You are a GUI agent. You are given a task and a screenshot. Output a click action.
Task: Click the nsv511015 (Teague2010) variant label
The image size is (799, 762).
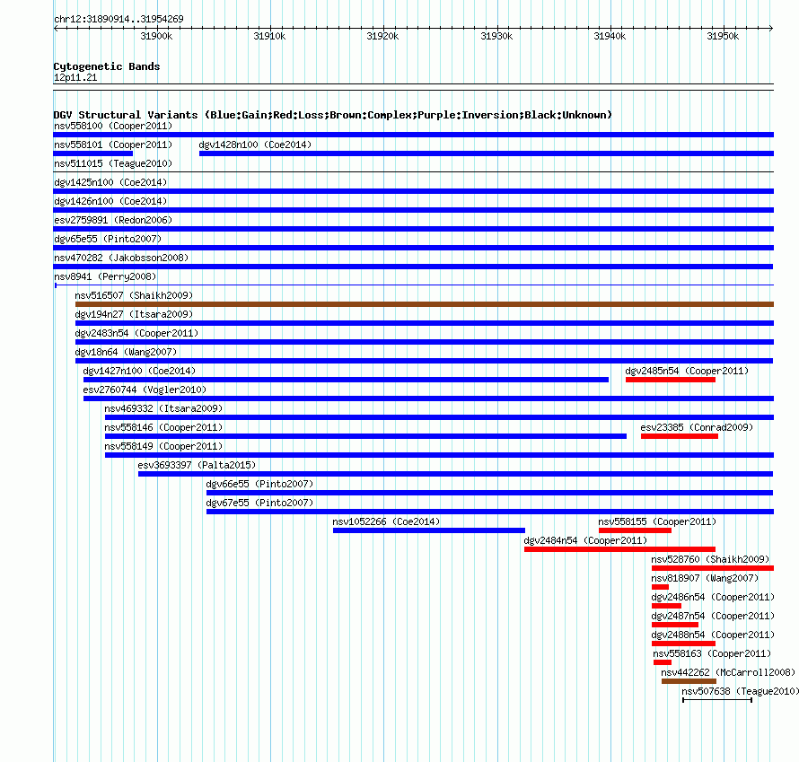113,163
